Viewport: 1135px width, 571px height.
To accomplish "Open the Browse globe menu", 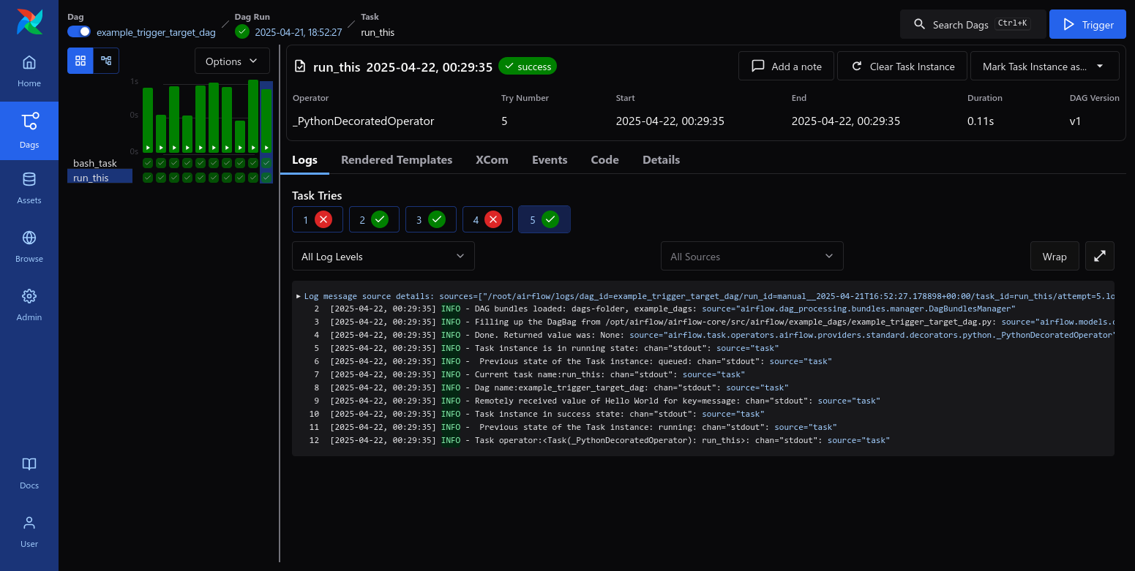I will pos(29,247).
